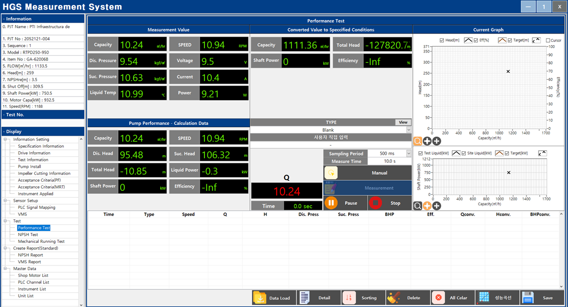Click the Detail button
This screenshot has width=568, height=307.
(x=319, y=297)
